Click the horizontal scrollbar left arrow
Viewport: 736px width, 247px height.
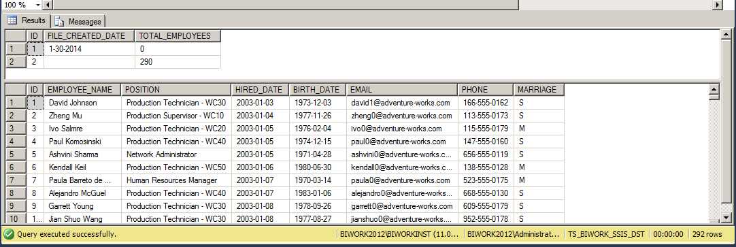pyautogui.click(x=47, y=5)
